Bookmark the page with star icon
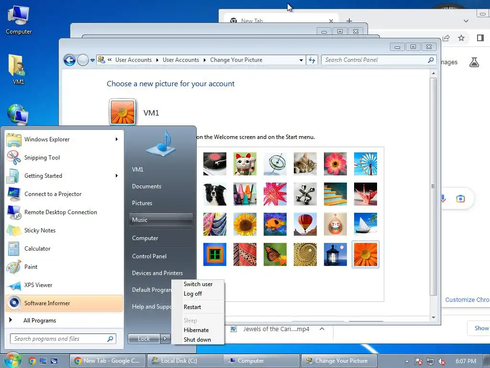Image resolution: width=490 pixels, height=368 pixels. click(x=461, y=38)
